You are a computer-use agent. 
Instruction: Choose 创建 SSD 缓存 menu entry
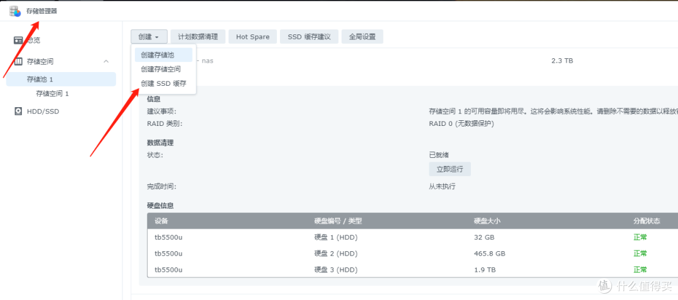coord(164,83)
